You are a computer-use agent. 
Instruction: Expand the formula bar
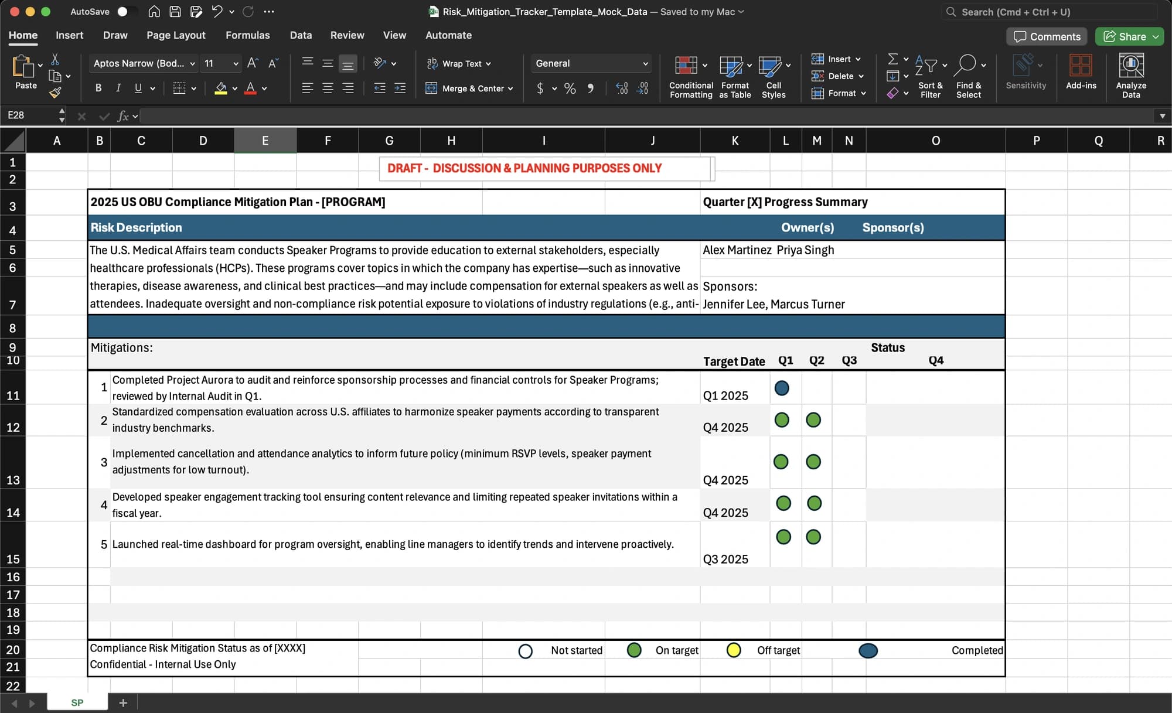pos(1163,116)
